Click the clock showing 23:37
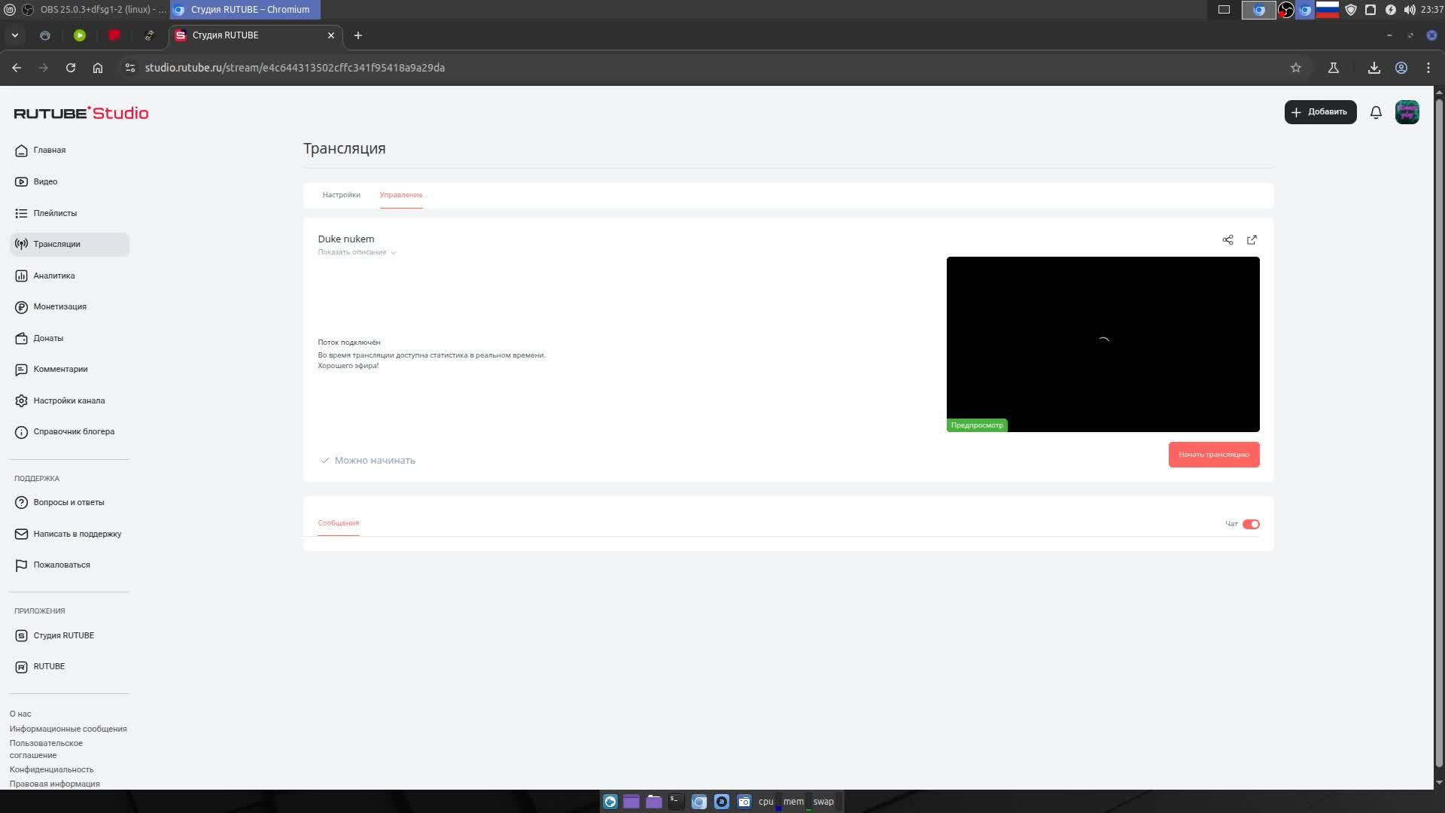Image resolution: width=1445 pixels, height=813 pixels. click(x=1431, y=10)
